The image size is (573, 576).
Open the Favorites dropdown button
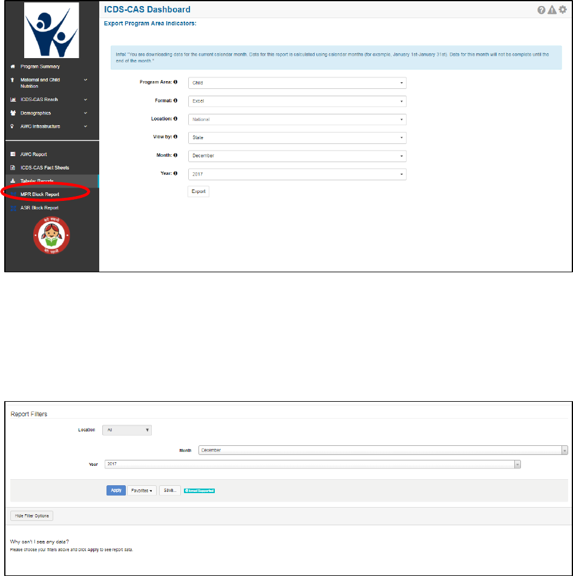(x=142, y=491)
